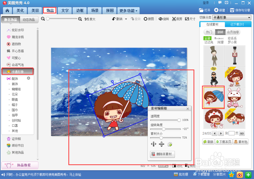The width and height of the screenshot is (254, 179).
Task: Filter by Mocmoc tag
Action: 219,38
